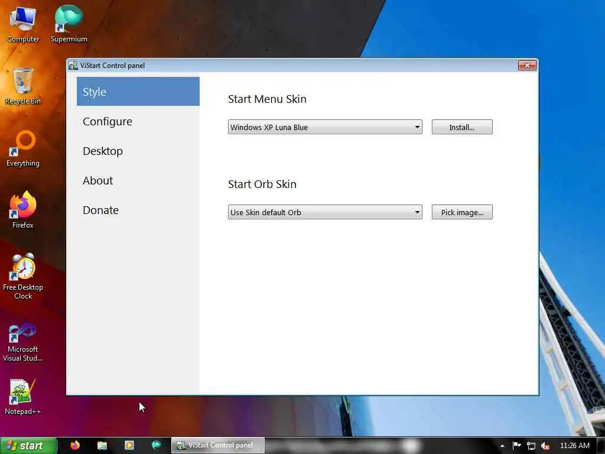Viewport: 605px width, 454px height.
Task: Select the Notepad++ desktop shortcut
Action: click(x=23, y=397)
